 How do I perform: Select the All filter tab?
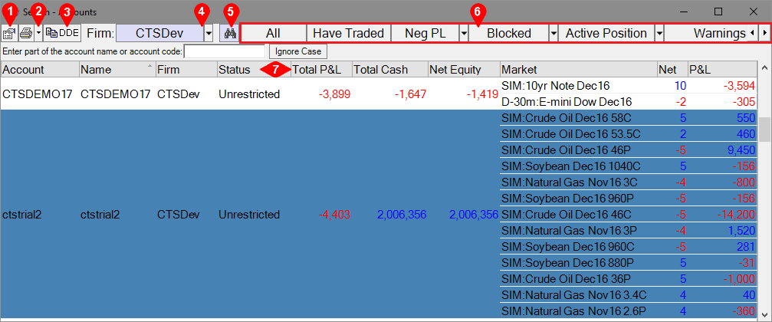pos(273,34)
